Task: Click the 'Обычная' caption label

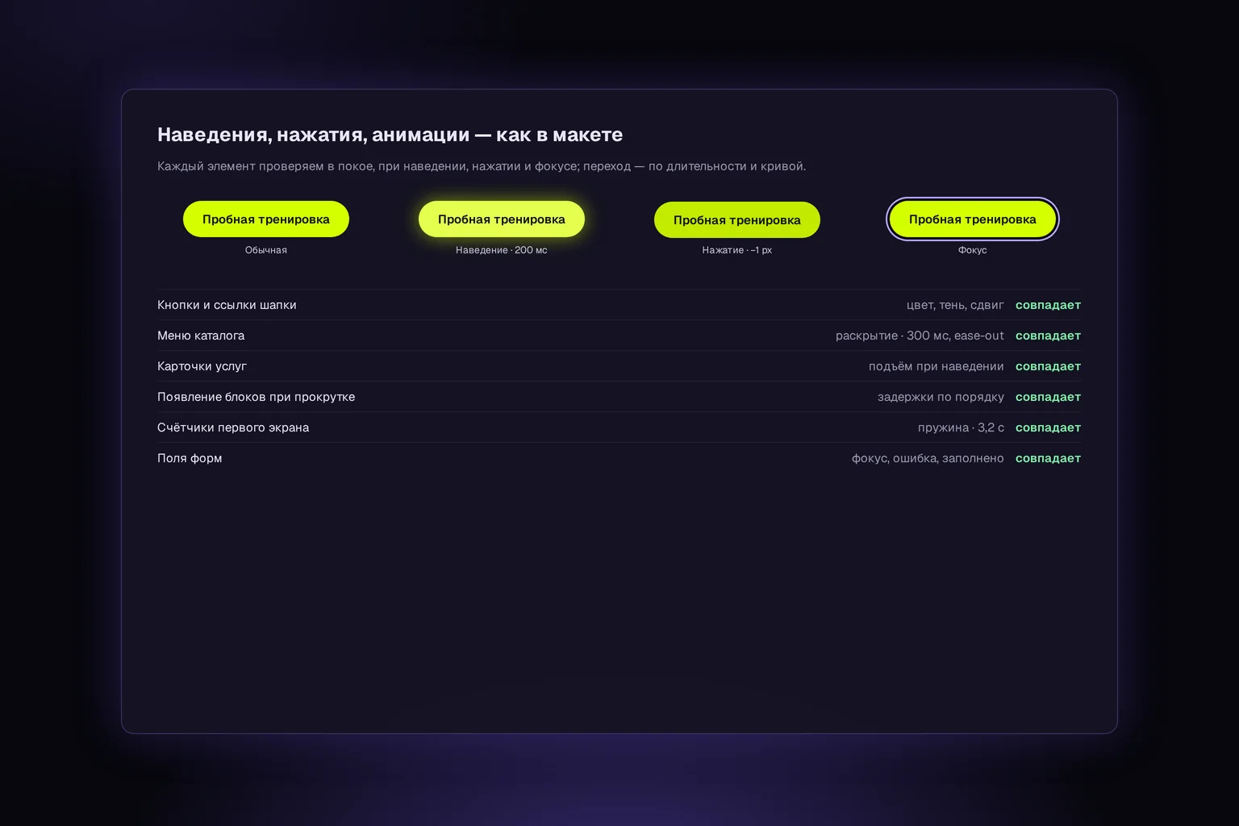Action: click(266, 250)
